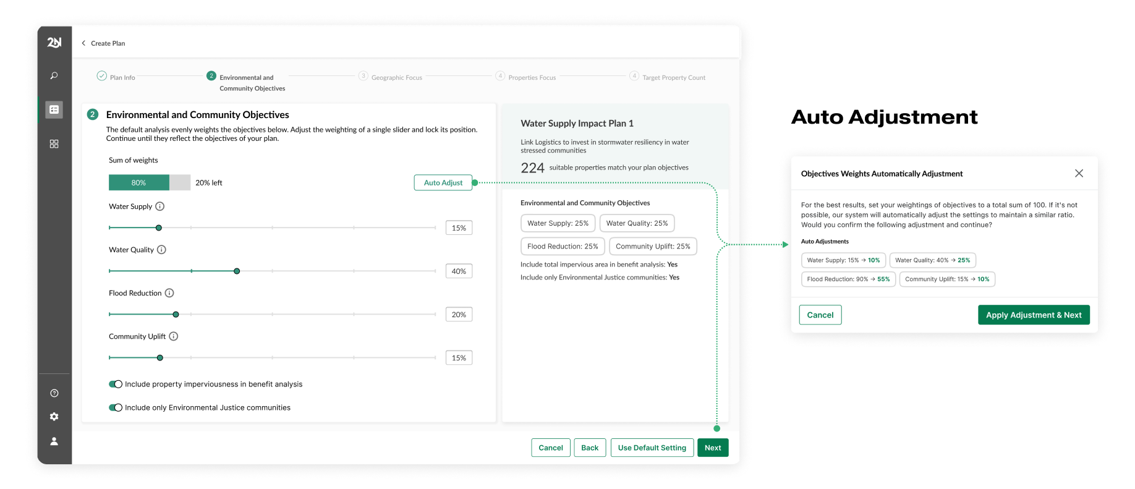
Task: Disable Include only Environmental Justice communities
Action: [116, 407]
